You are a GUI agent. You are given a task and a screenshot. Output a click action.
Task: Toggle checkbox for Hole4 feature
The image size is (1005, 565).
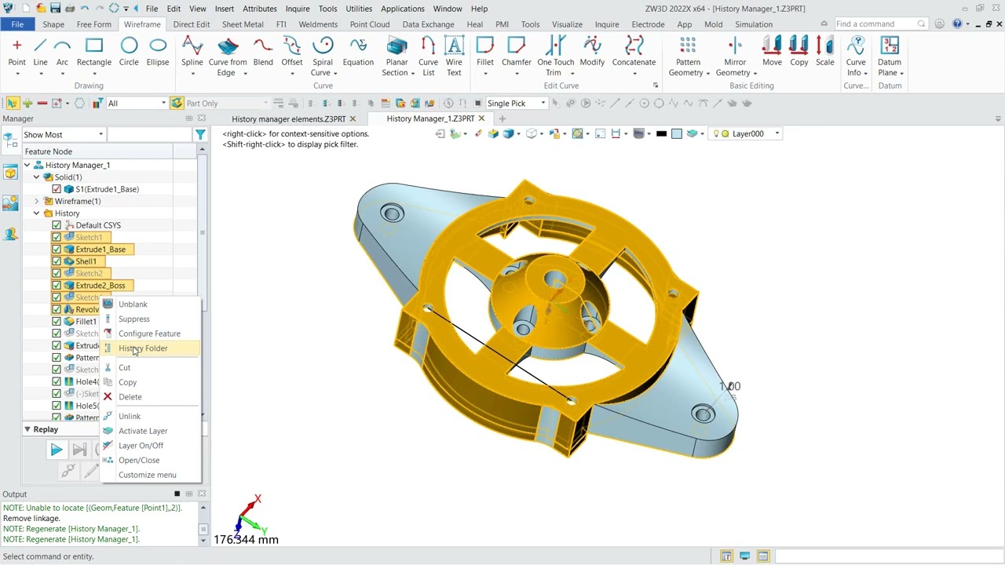click(57, 382)
